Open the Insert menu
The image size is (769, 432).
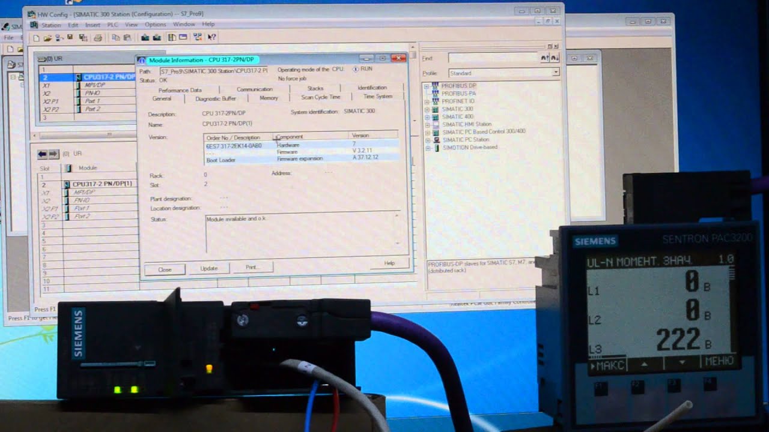tap(93, 25)
